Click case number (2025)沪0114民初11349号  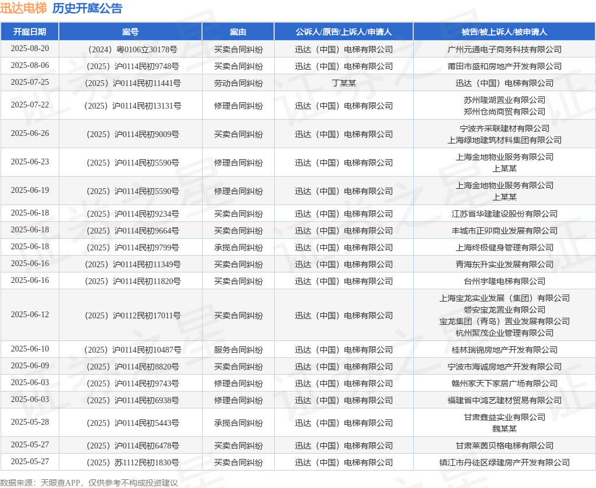(x=130, y=264)
